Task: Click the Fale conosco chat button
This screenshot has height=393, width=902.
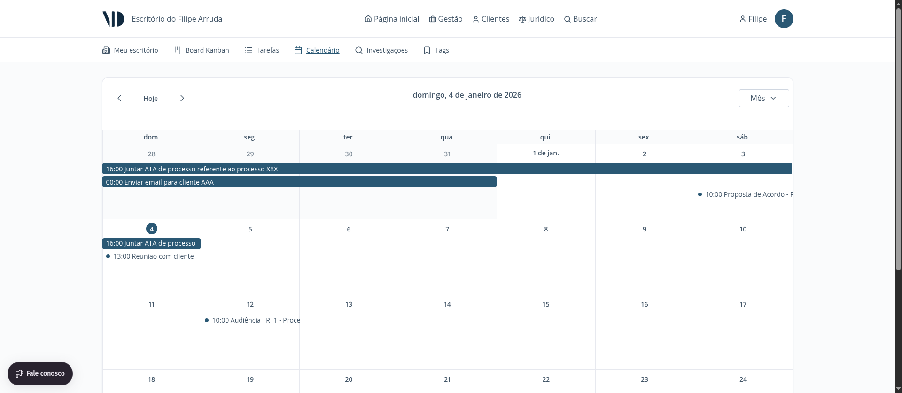Action: pyautogui.click(x=40, y=373)
